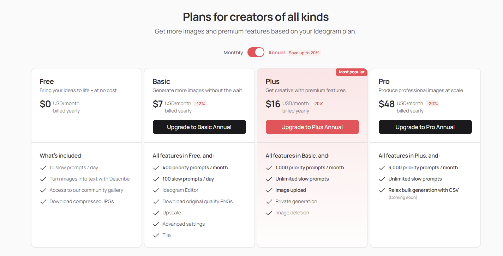This screenshot has width=503, height=256.
Task: Click checkmark next to Tile feature
Action: click(156, 235)
